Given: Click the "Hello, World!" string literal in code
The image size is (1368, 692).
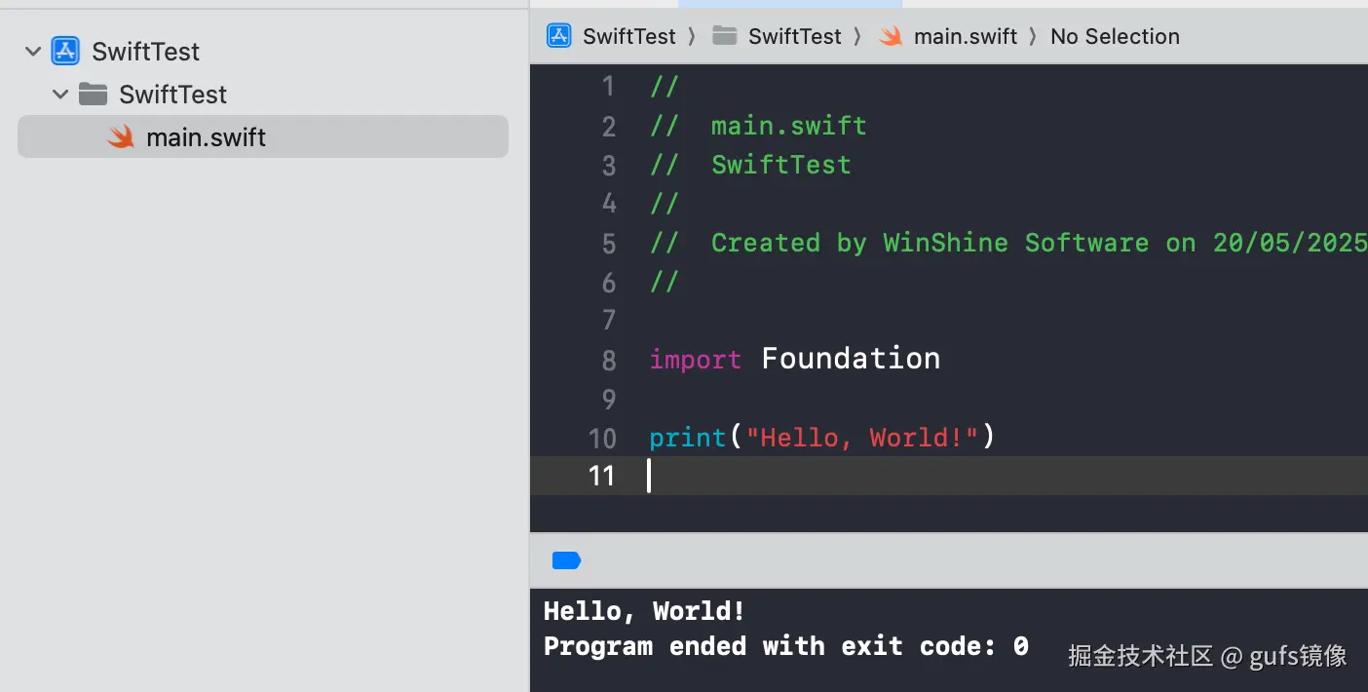Looking at the screenshot, I should pos(861,437).
